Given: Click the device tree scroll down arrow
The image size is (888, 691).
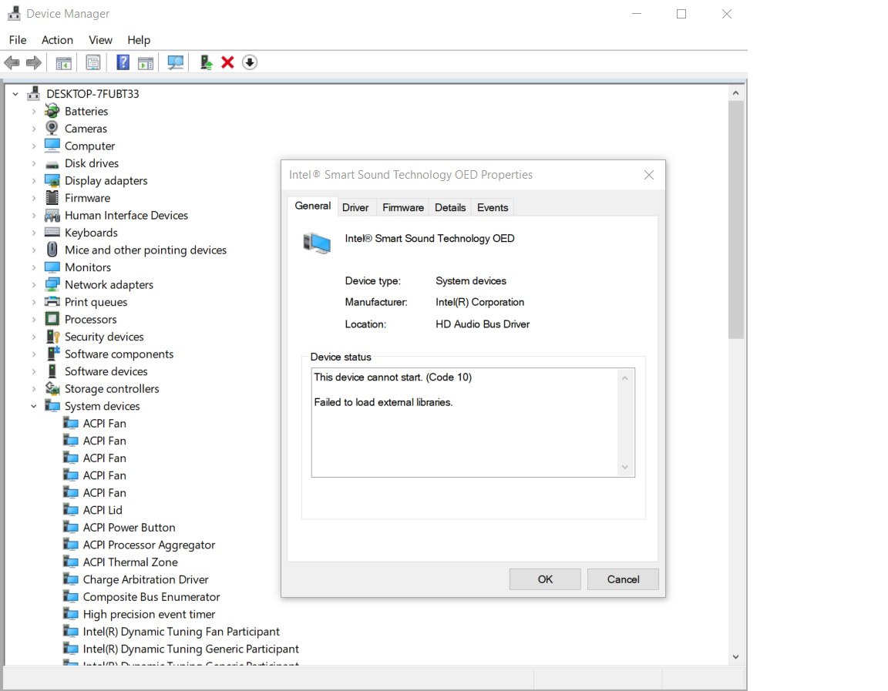Looking at the screenshot, I should tap(735, 656).
